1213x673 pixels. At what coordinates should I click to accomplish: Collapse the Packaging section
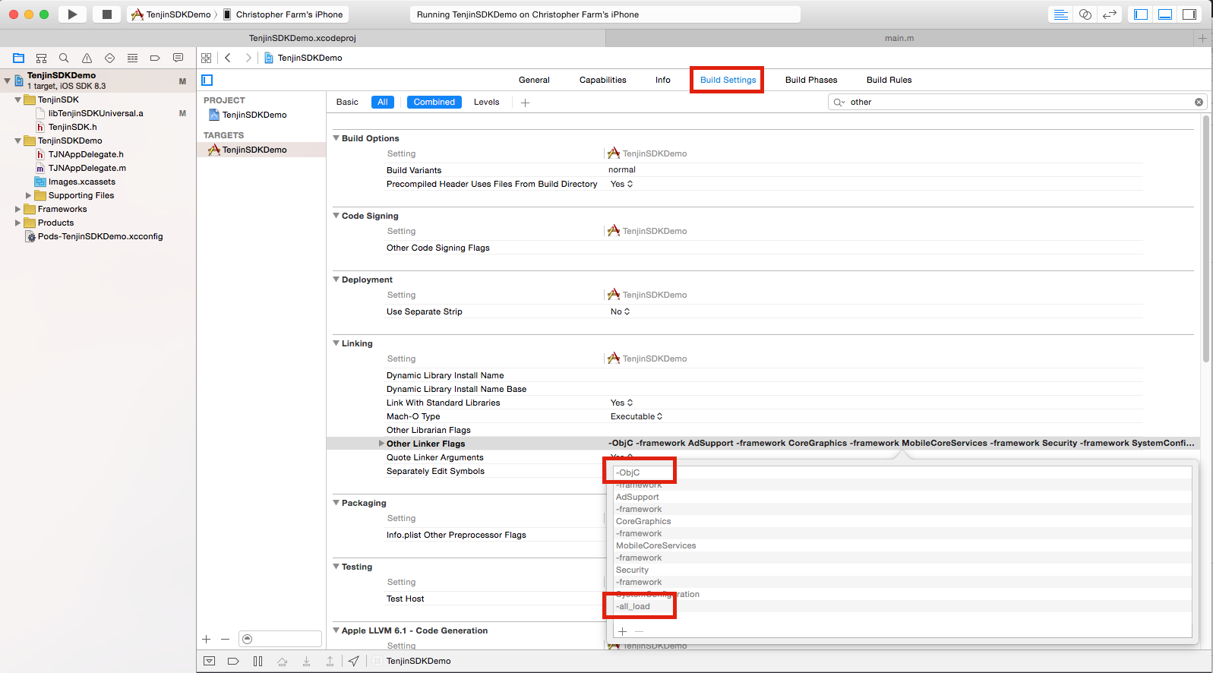tap(336, 503)
